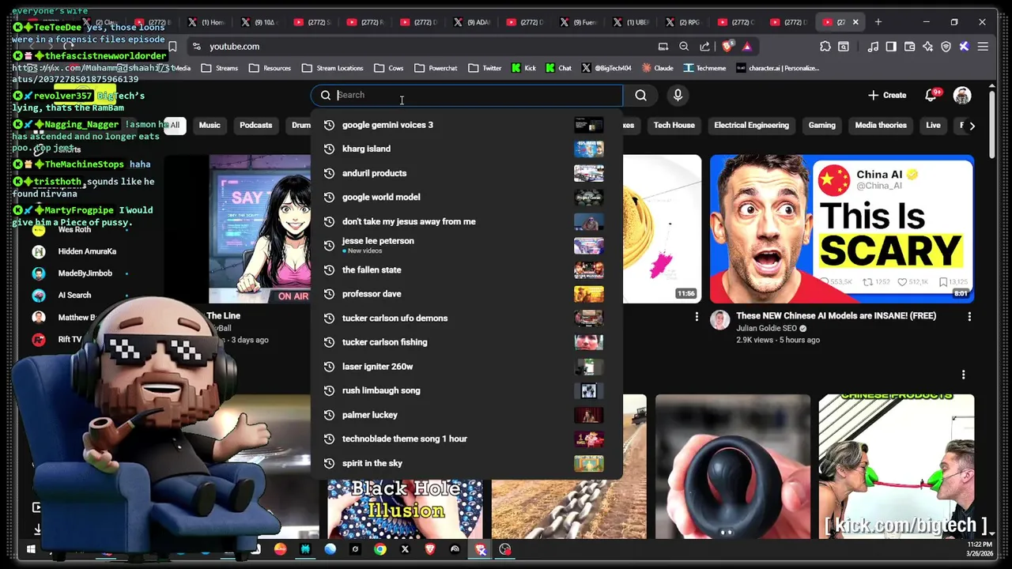Open the browser hamburger main menu
This screenshot has height=569, width=1012.
point(983,47)
